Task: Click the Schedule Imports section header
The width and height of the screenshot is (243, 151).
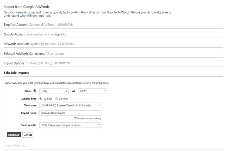Action: click(x=16, y=73)
